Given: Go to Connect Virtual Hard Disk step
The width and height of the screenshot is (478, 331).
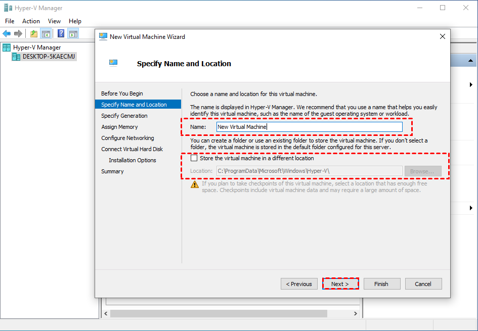Looking at the screenshot, I should pos(132,149).
